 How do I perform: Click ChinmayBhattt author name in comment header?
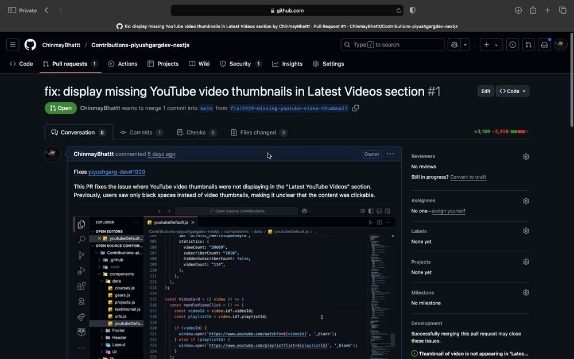click(x=94, y=154)
